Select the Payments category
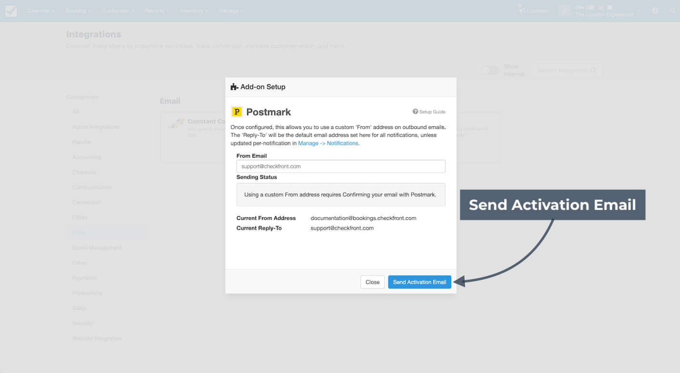680x373 pixels. coord(85,278)
